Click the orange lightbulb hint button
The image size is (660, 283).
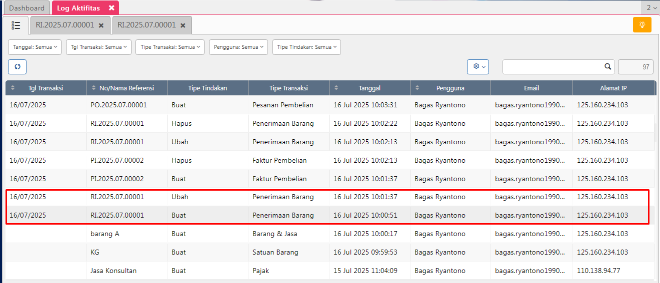[x=642, y=24]
